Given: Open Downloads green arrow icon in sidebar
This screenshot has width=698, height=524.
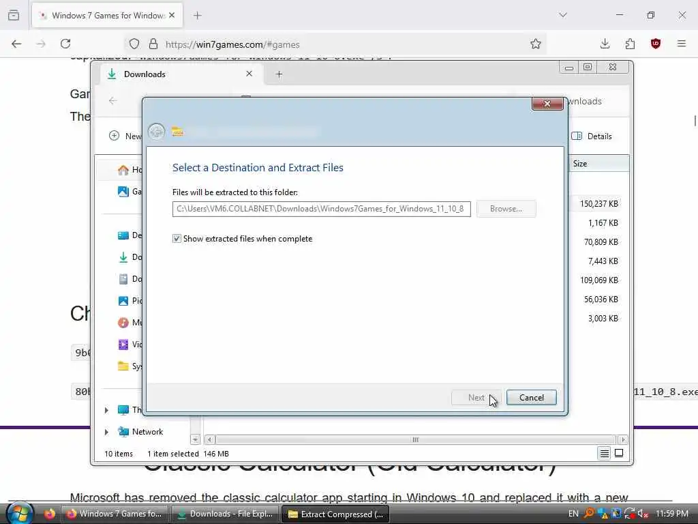Looking at the screenshot, I should (x=123, y=257).
